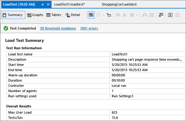Pin the LoadTest [10:20 AM] tab
This screenshot has width=186, height=121.
point(42,5)
